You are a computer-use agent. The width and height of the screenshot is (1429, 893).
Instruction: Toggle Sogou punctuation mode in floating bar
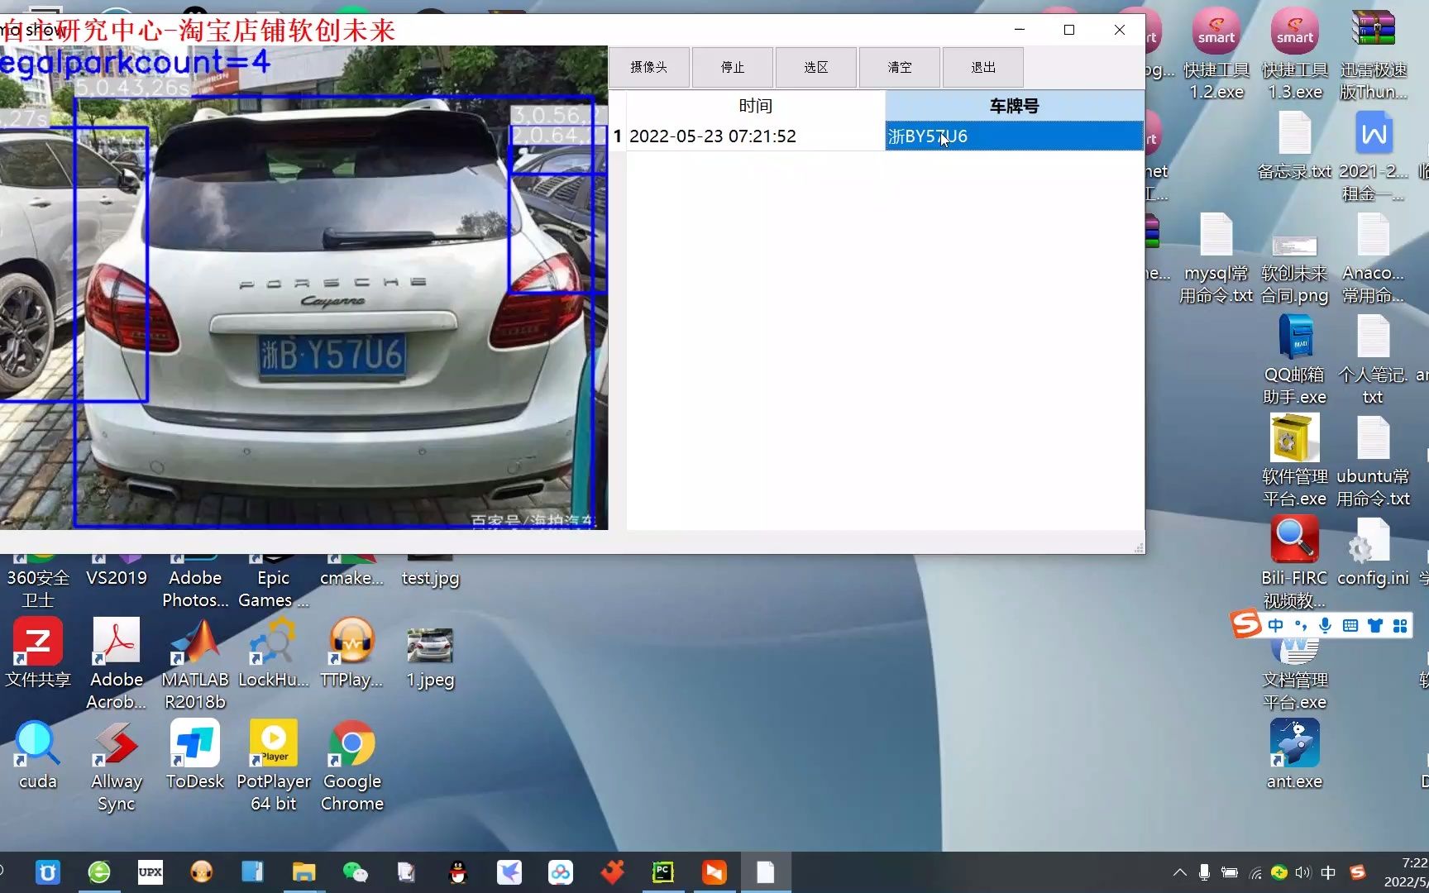[1301, 625]
